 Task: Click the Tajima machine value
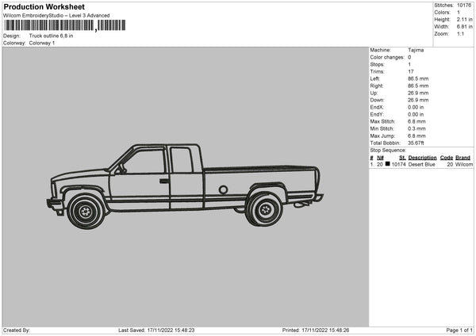point(416,50)
